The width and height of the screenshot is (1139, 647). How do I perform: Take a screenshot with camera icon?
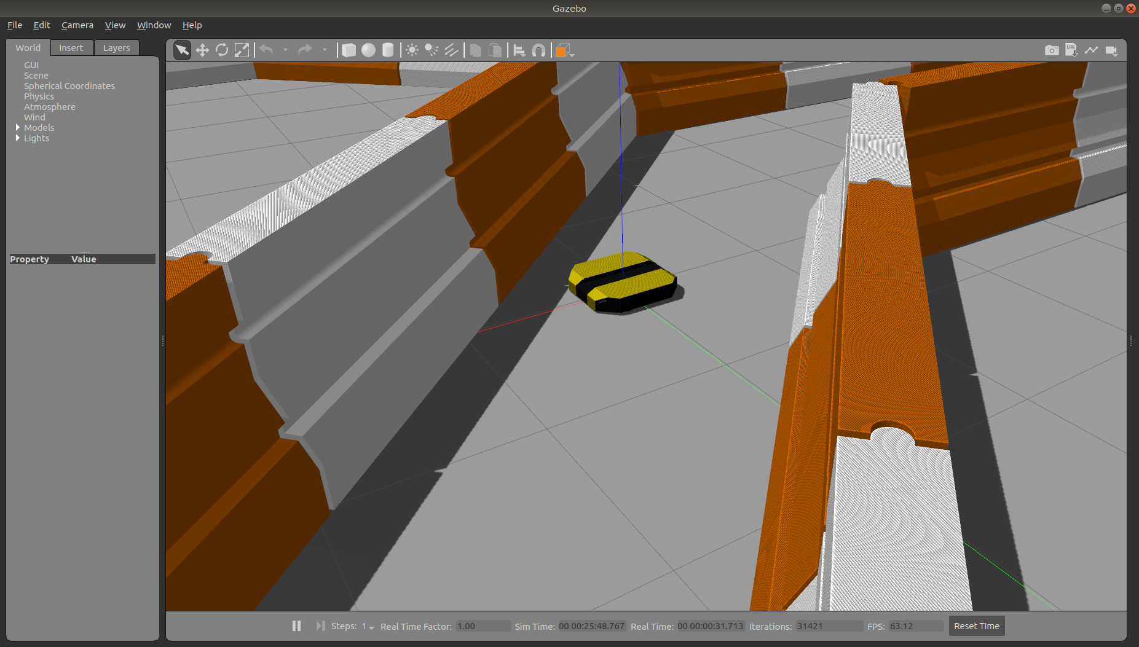1052,50
